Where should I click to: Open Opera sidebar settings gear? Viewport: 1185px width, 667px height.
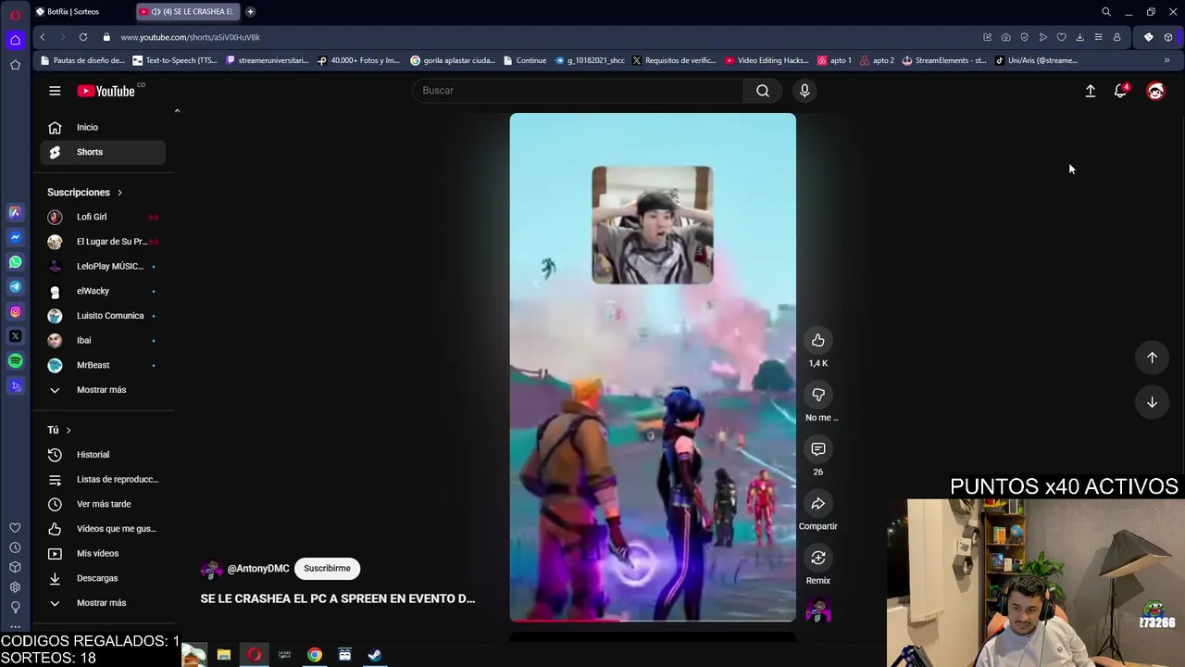(x=15, y=587)
